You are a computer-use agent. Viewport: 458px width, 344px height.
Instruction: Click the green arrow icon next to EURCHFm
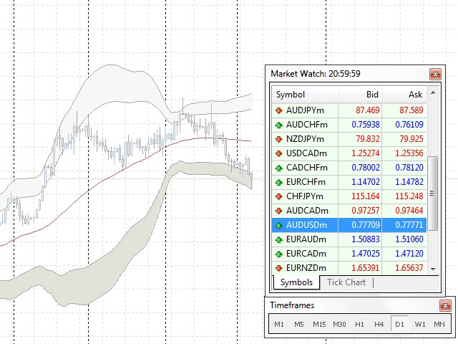(279, 182)
